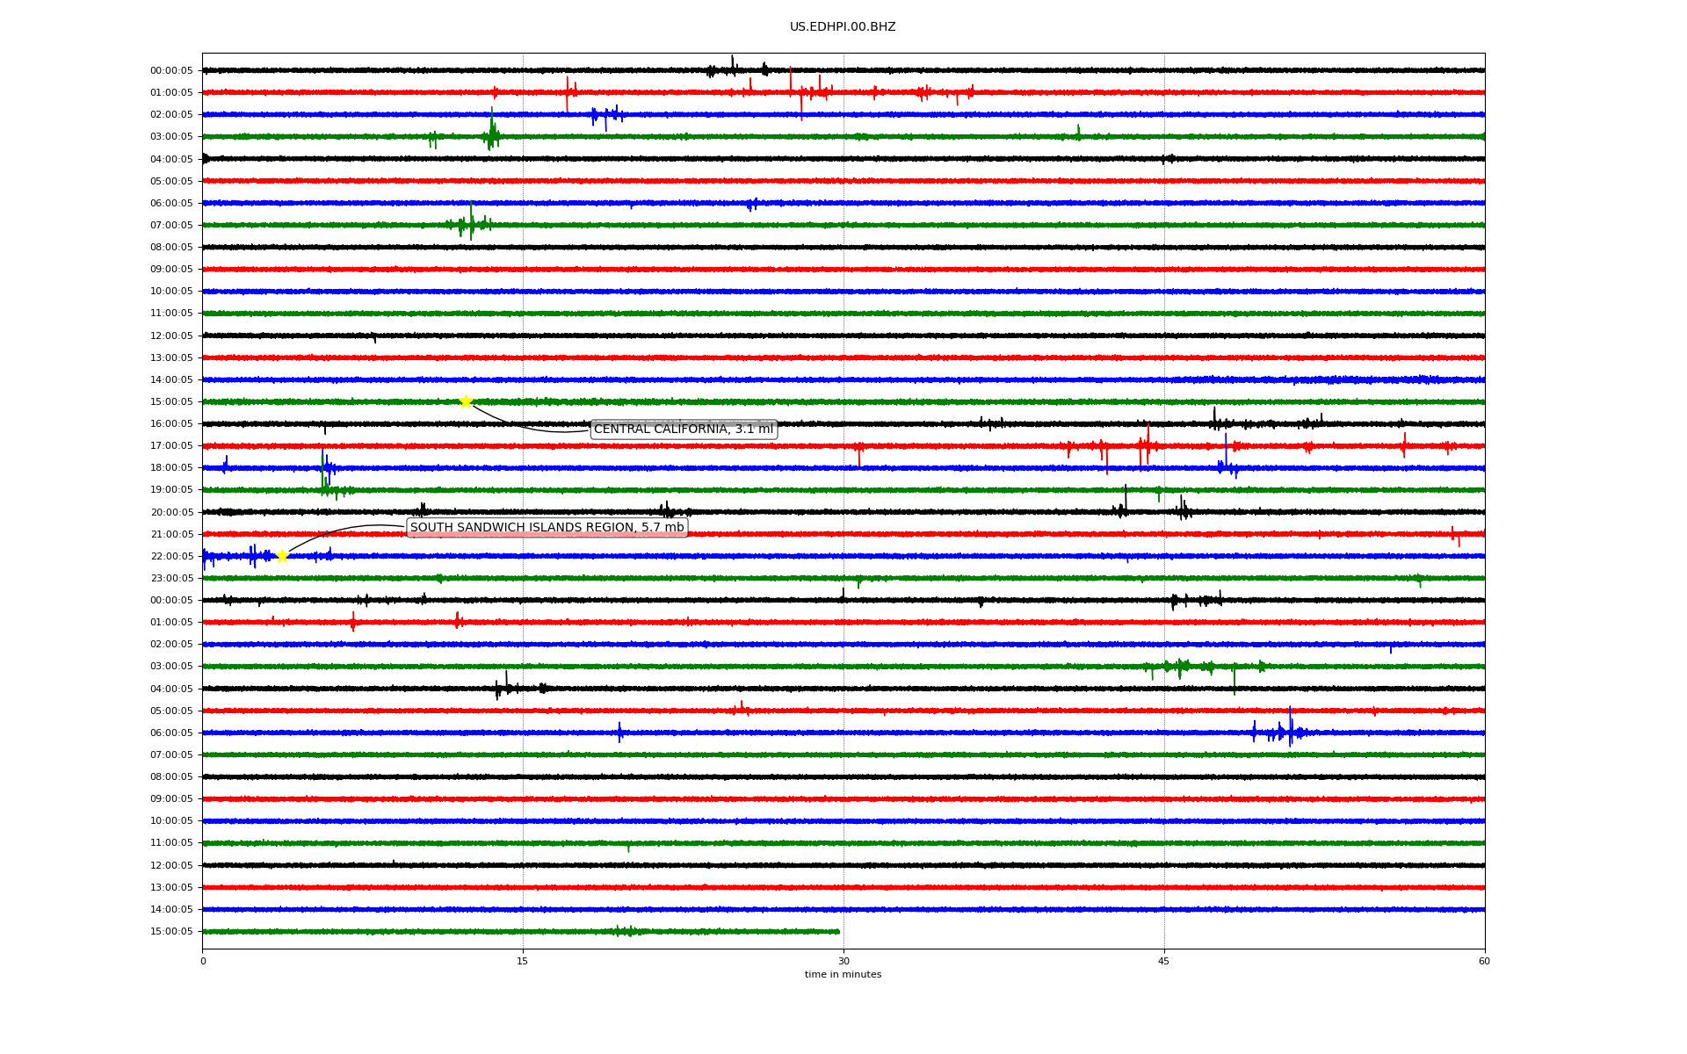
Task: Click the 21:00:05 row time label
Action: (171, 534)
